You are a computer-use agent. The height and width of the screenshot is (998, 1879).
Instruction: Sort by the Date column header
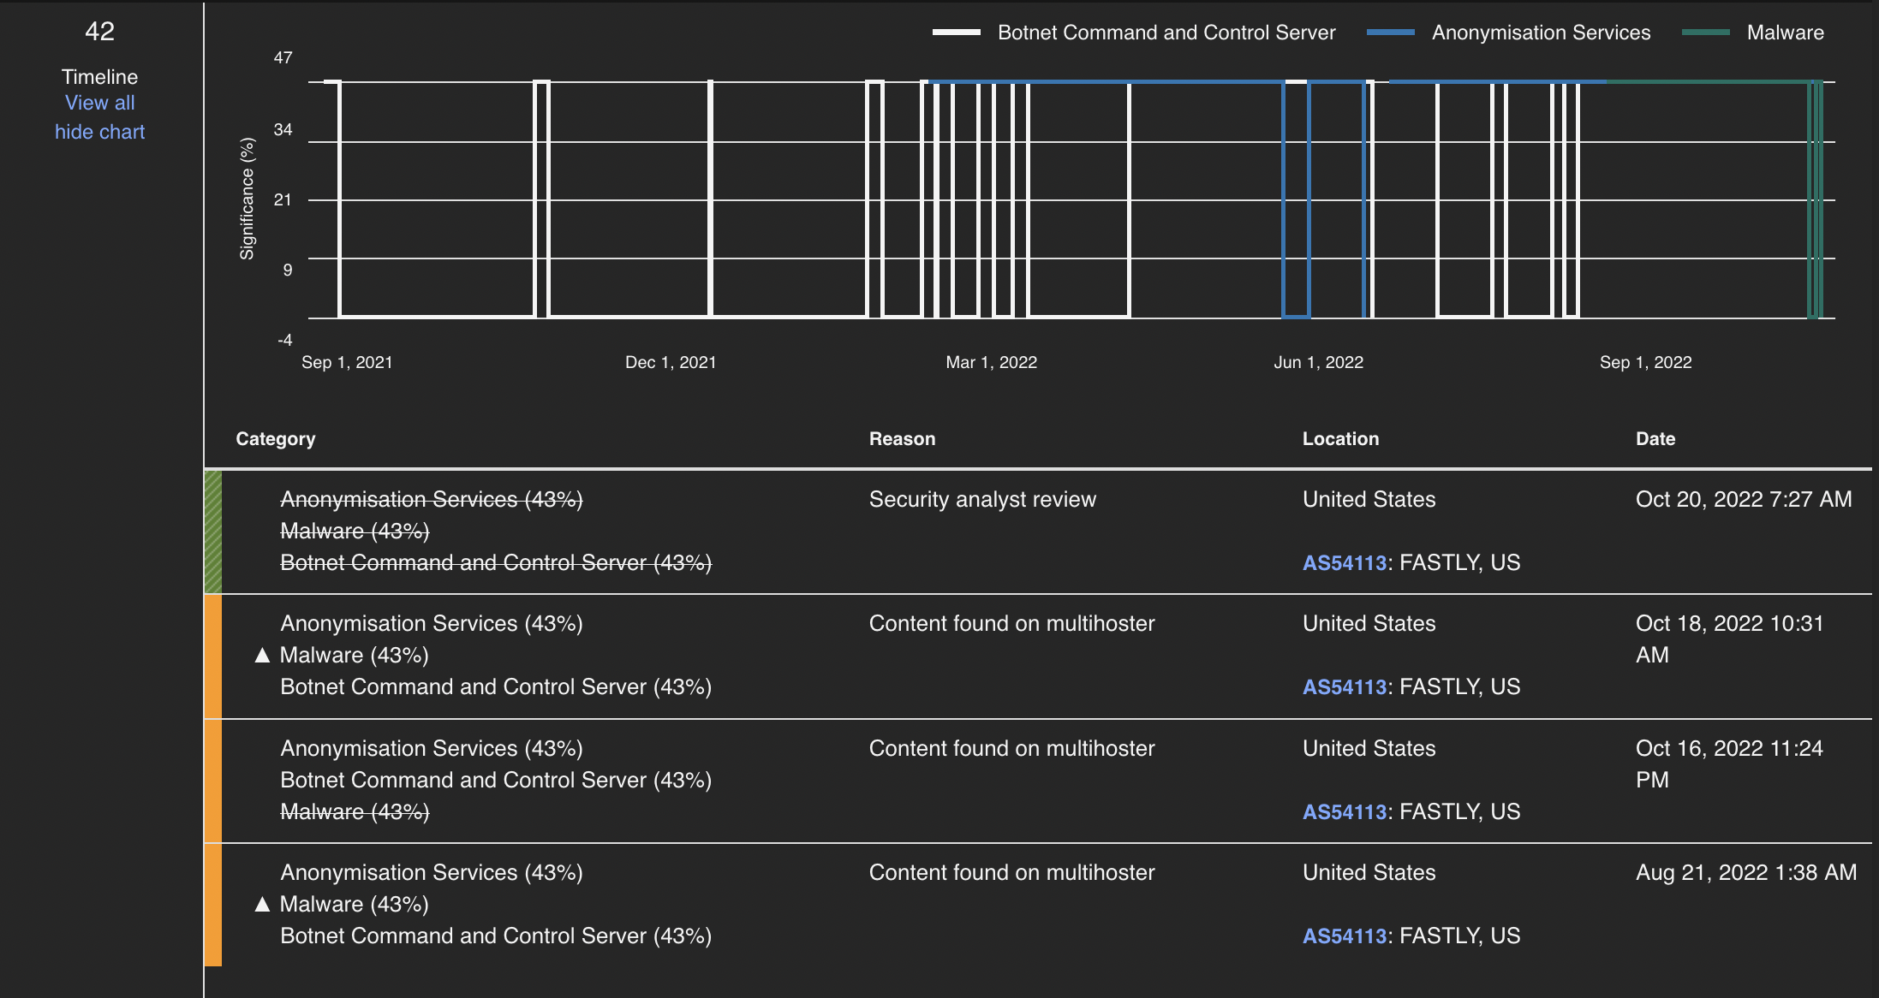click(x=1655, y=439)
